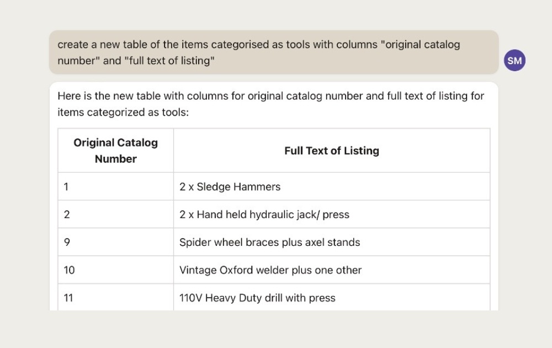Click the words "items categorized as tools:"

[123, 112]
